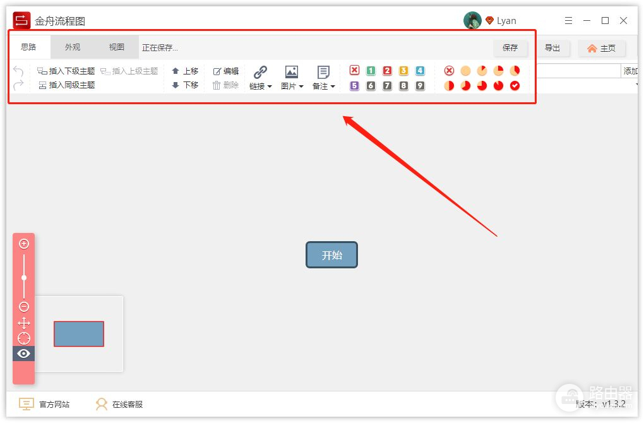Select the five-eighths progress pie icon
The width and height of the screenshot is (644, 423).
coord(466,86)
